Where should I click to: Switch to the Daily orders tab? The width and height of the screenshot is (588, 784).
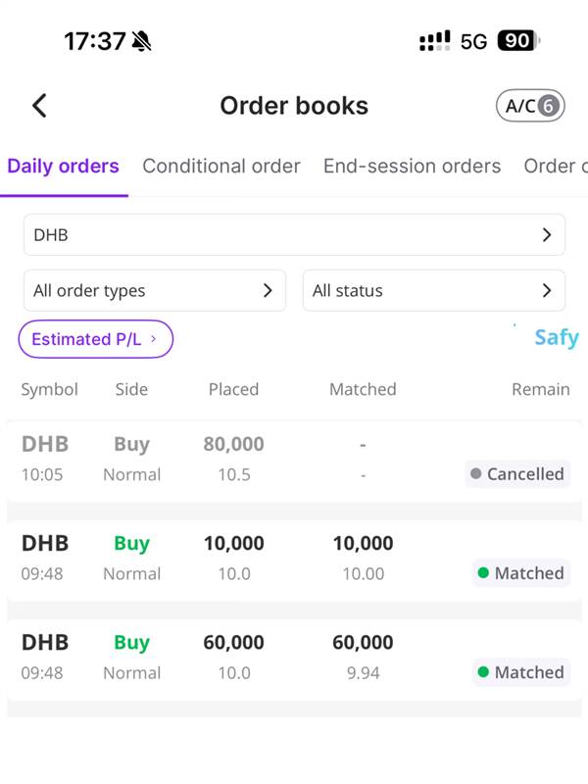63,167
